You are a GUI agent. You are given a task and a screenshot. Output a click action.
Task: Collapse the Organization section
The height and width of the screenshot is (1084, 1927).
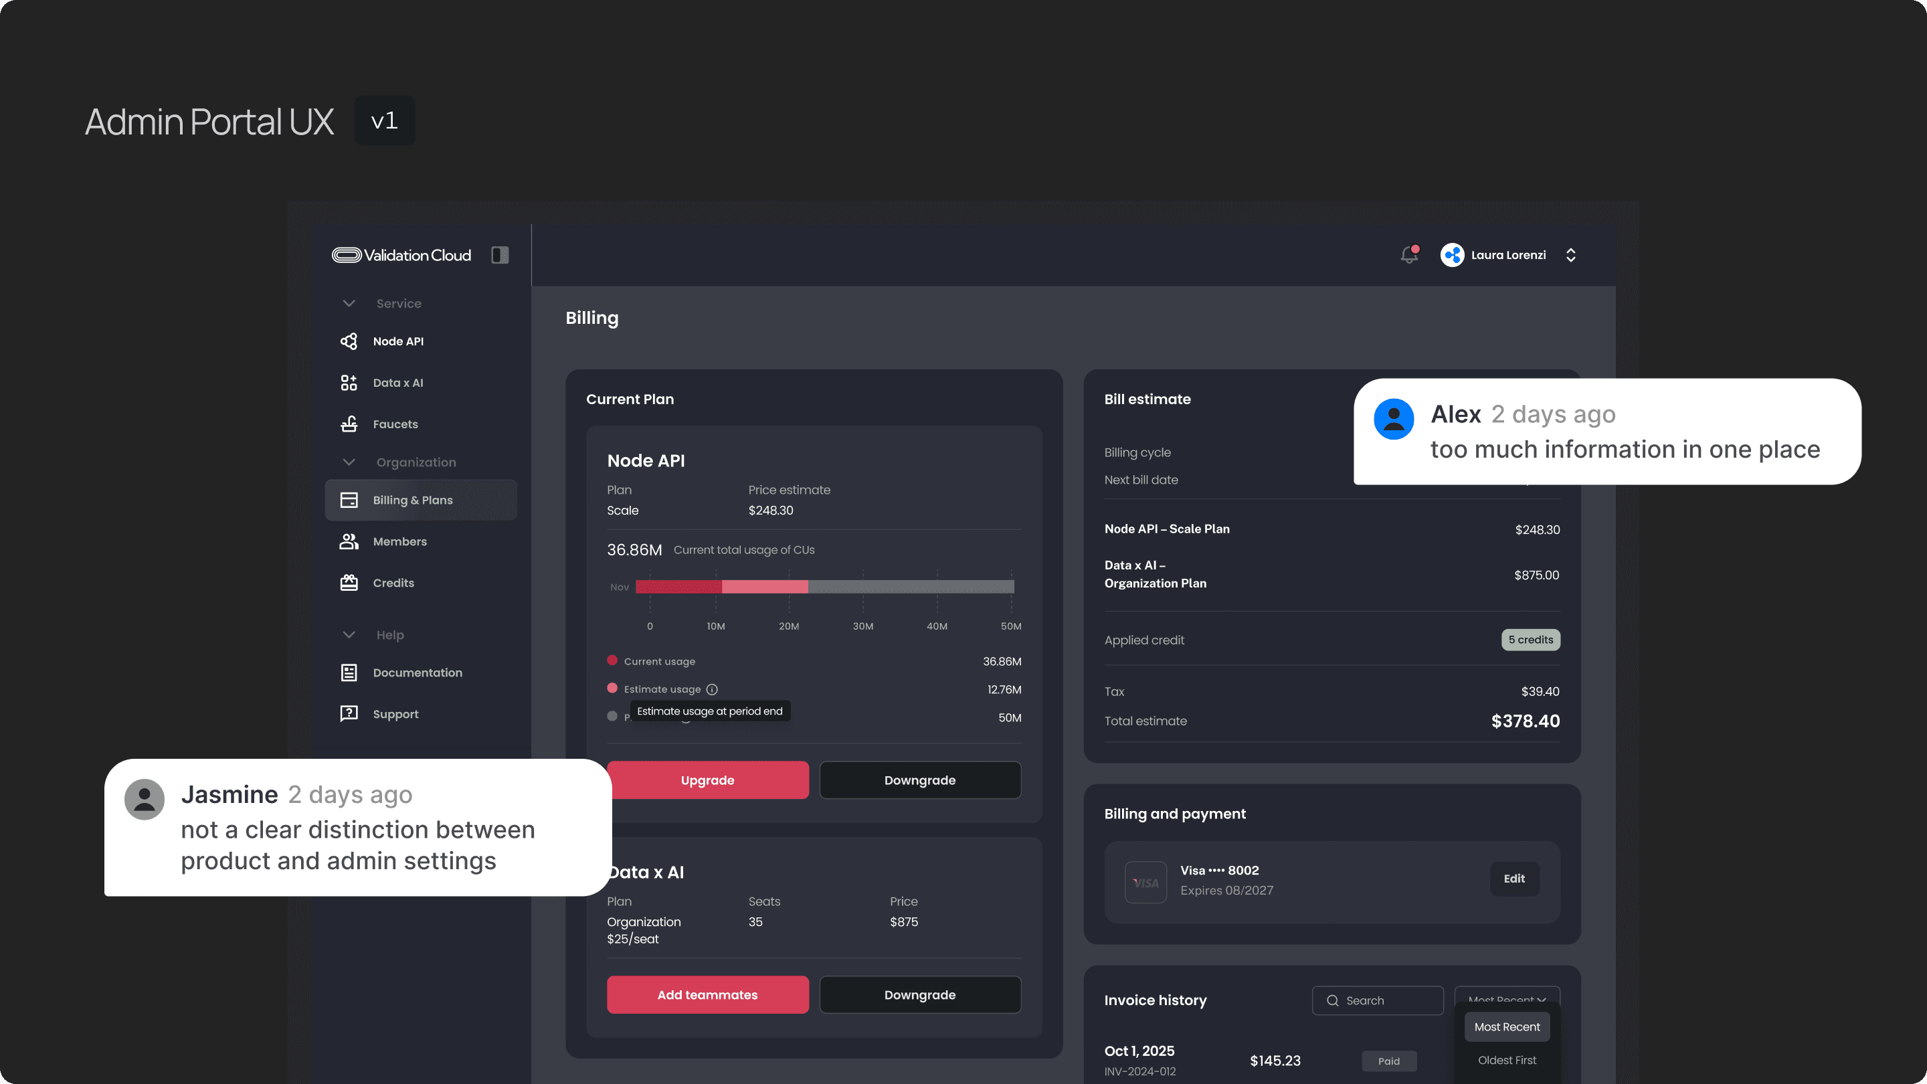point(349,462)
